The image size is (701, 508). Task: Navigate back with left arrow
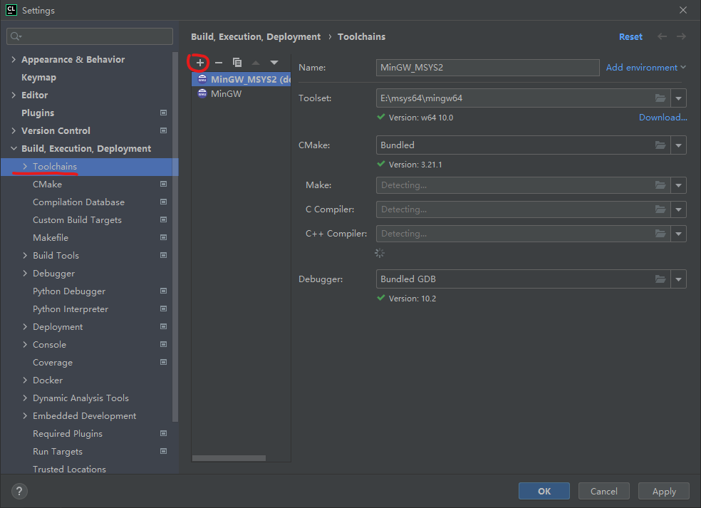tap(662, 36)
